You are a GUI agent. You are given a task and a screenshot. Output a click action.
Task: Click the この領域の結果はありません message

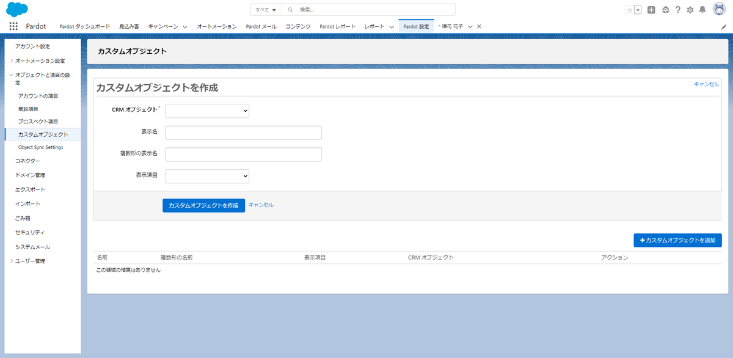tap(129, 270)
